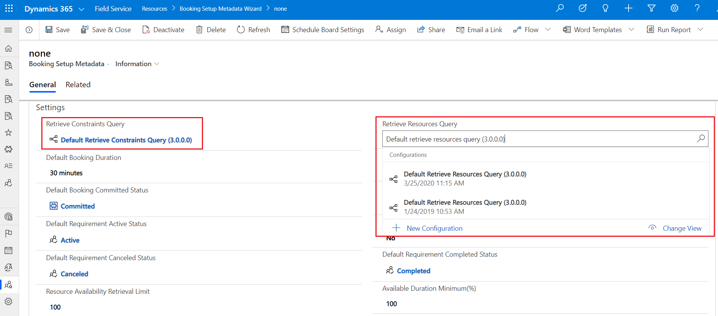
Task: Click Run Report command
Action: click(x=669, y=30)
